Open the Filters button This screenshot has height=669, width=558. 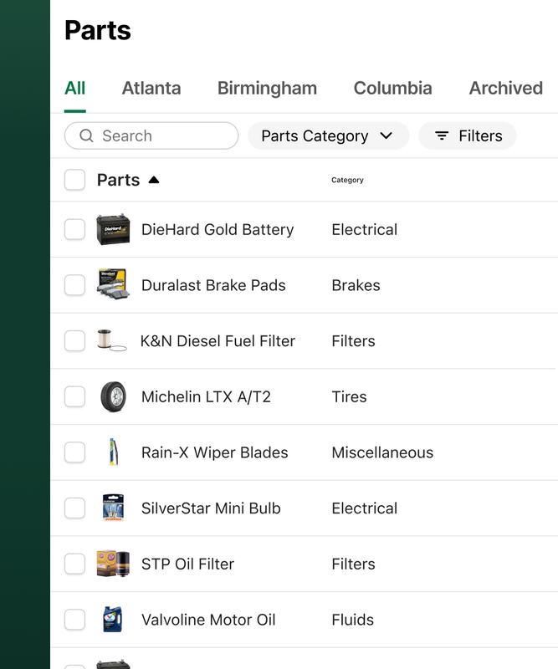468,135
